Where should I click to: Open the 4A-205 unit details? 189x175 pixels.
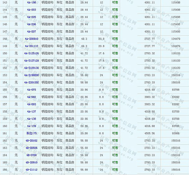pyautogui.click(x=31, y=17)
